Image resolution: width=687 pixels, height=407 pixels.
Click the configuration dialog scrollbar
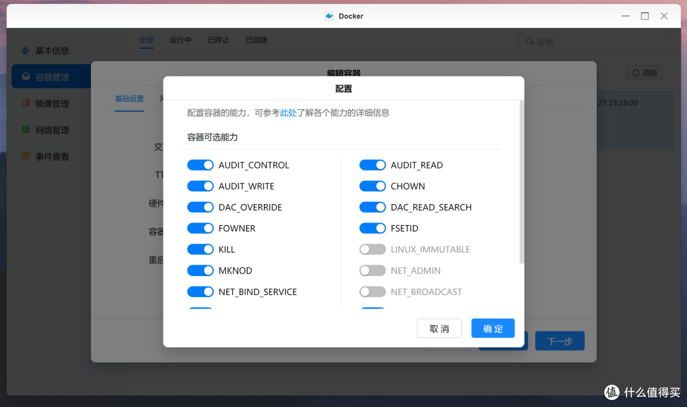point(522,183)
